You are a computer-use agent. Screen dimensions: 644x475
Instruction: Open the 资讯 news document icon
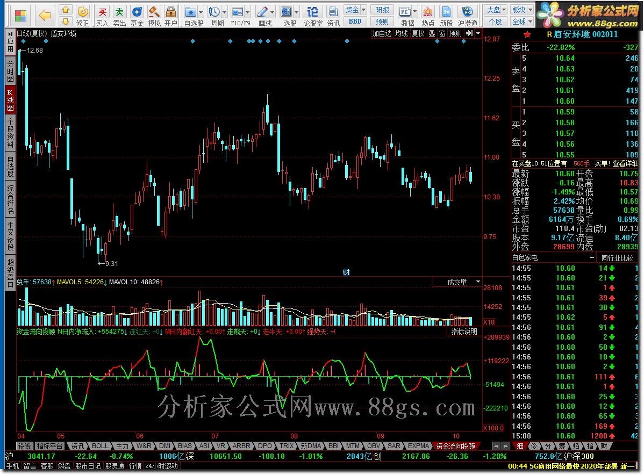[333, 16]
